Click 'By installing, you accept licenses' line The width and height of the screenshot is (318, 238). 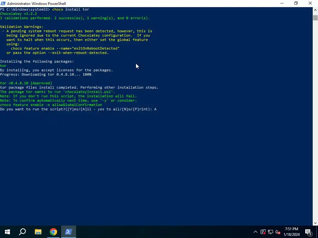(x=57, y=70)
